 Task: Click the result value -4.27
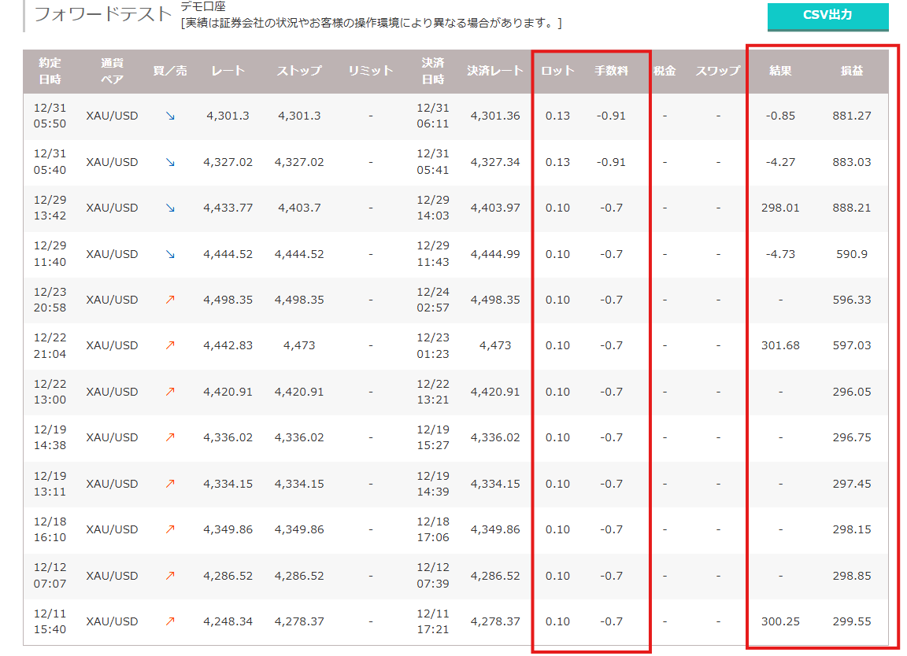pos(780,162)
